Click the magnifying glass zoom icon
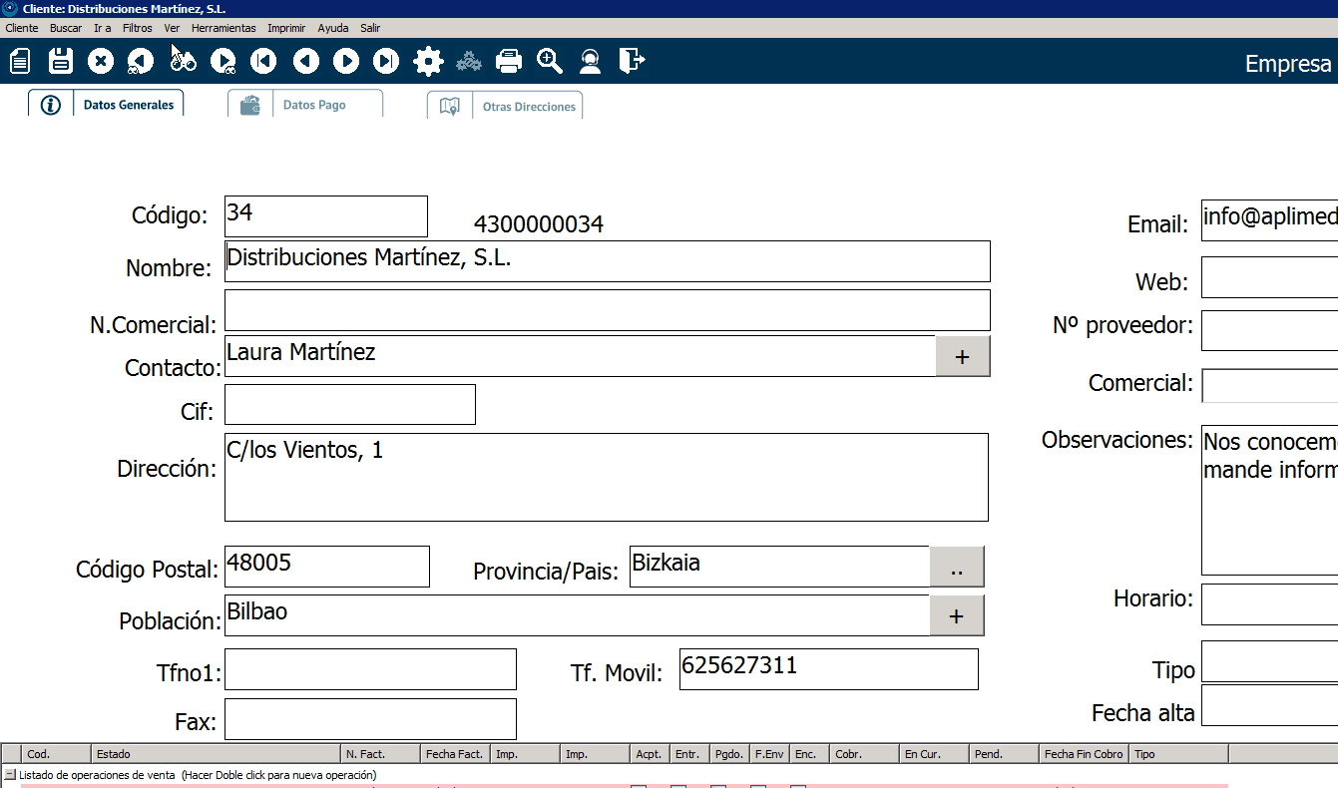 point(550,62)
